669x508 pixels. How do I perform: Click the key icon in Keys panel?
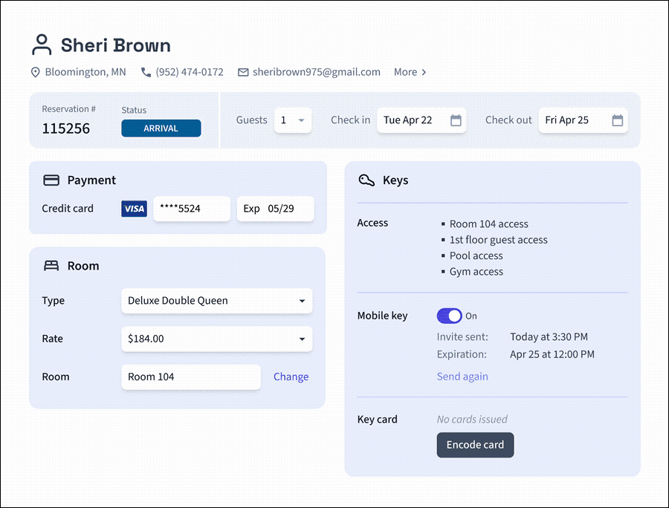[366, 180]
